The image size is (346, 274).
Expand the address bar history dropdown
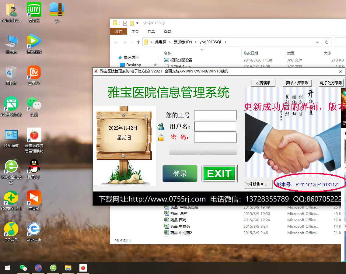click(x=317, y=42)
